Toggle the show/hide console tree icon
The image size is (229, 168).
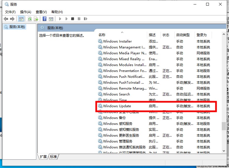21,19
